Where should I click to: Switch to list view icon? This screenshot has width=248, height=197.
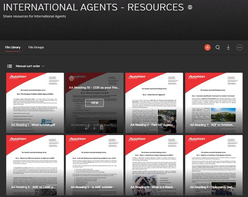(9, 66)
